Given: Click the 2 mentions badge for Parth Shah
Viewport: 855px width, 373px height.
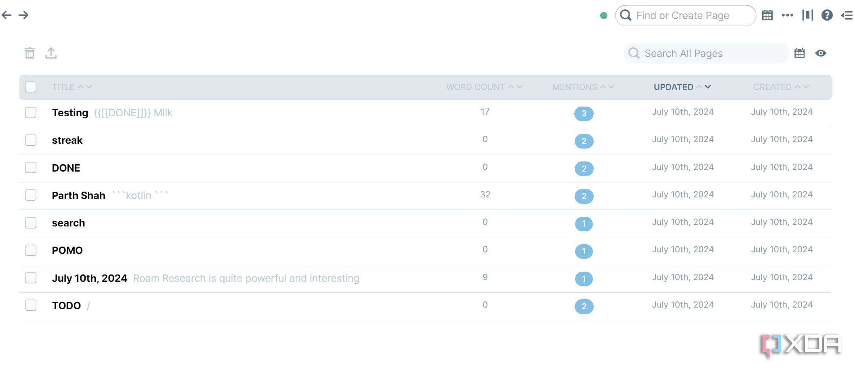Looking at the screenshot, I should (584, 196).
